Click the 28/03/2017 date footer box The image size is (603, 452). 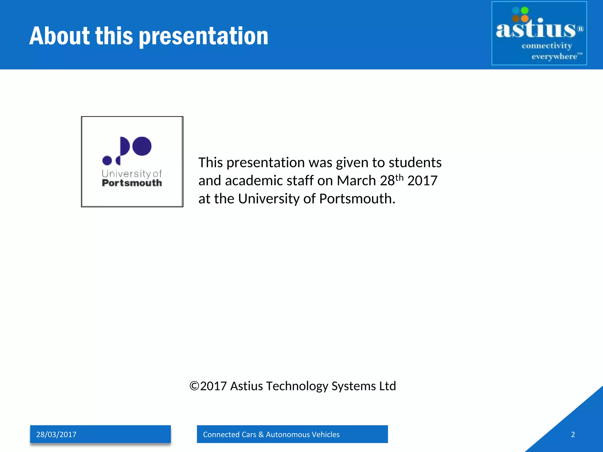(x=100, y=434)
